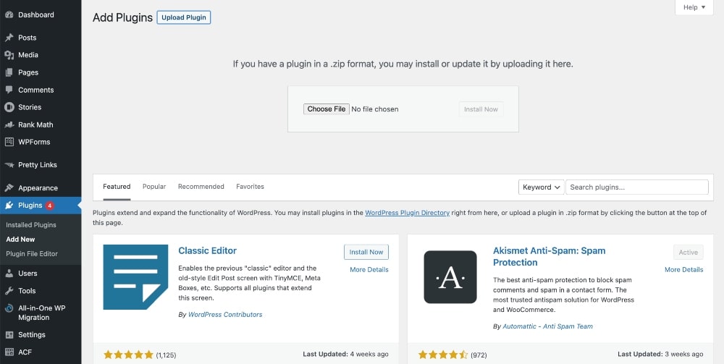The width and height of the screenshot is (724, 364).
Task: Open Installed Plugins submenu item
Action: click(x=31, y=224)
